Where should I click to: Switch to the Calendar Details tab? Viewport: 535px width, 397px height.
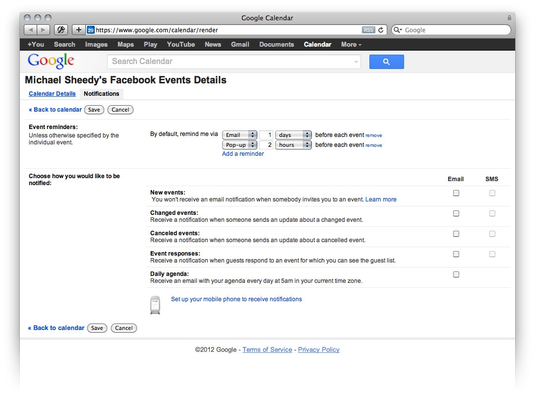52,94
